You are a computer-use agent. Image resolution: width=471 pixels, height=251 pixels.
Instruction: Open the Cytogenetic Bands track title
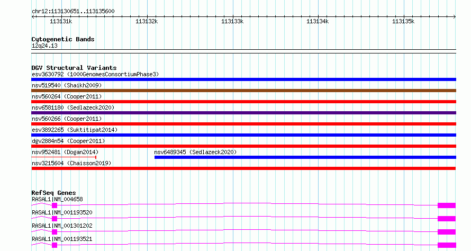[x=63, y=39]
